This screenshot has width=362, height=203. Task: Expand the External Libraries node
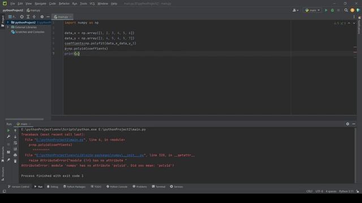pyautogui.click(x=7, y=27)
